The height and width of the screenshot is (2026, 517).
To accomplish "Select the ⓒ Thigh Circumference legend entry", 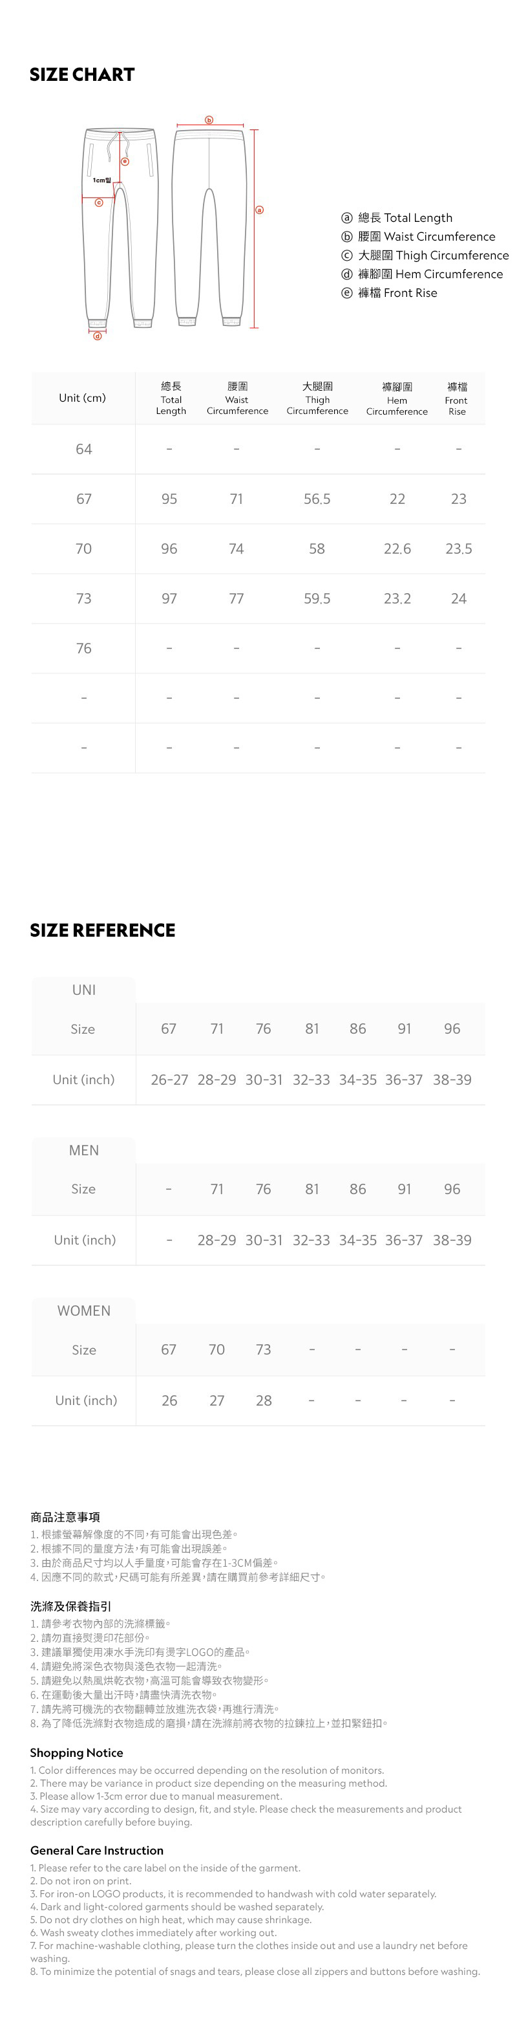I will [425, 256].
